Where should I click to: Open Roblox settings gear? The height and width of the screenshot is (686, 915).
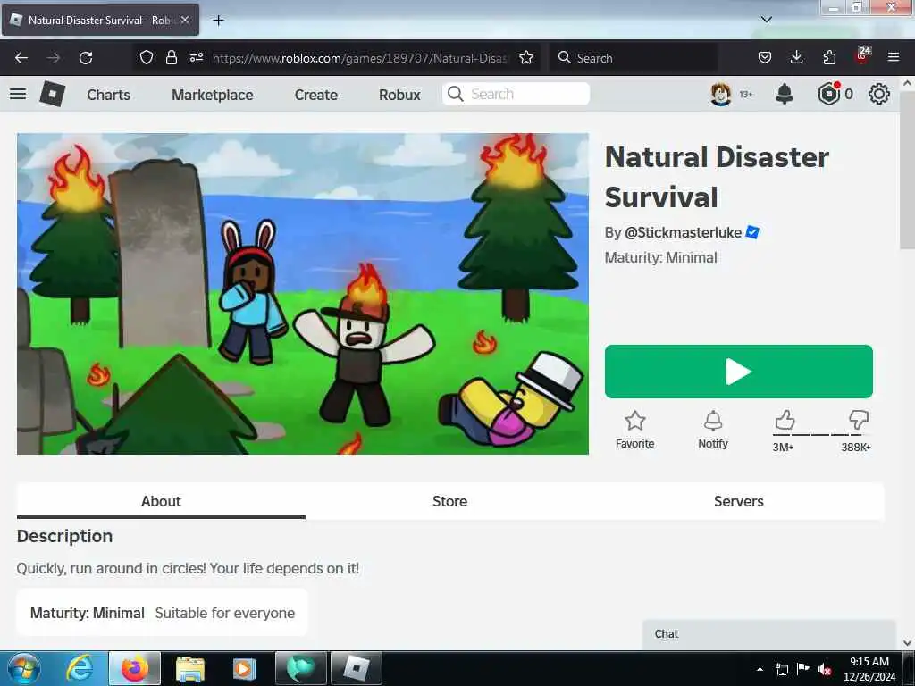point(879,94)
